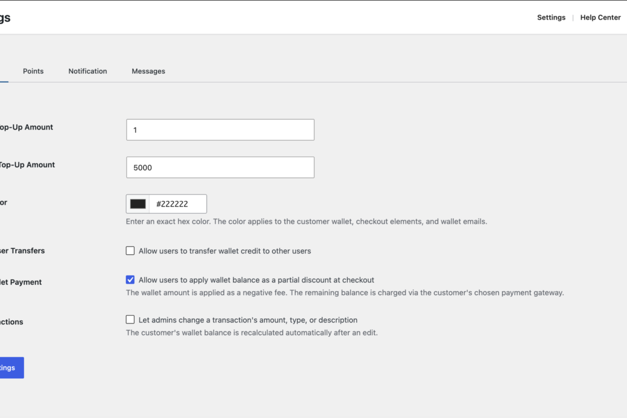The width and height of the screenshot is (627, 418).
Task: Switch to the Points tab
Action: tap(33, 71)
